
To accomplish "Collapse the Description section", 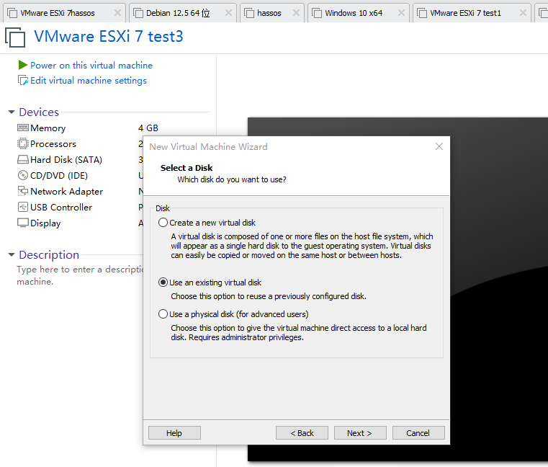I will pos(12,254).
